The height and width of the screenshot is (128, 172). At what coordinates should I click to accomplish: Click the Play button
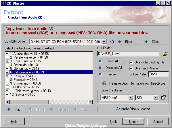pos(16,109)
